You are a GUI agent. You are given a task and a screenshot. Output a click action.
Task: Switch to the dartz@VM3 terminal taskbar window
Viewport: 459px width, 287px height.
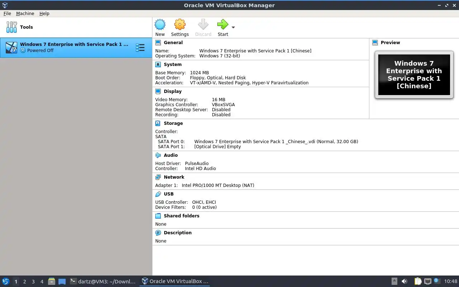pos(103,282)
